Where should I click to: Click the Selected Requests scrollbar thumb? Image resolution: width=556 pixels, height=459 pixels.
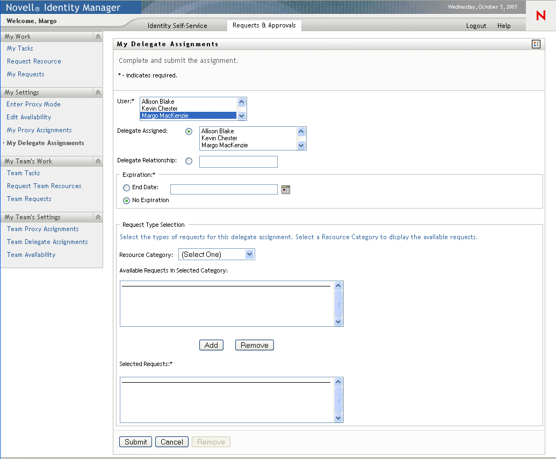(338, 400)
